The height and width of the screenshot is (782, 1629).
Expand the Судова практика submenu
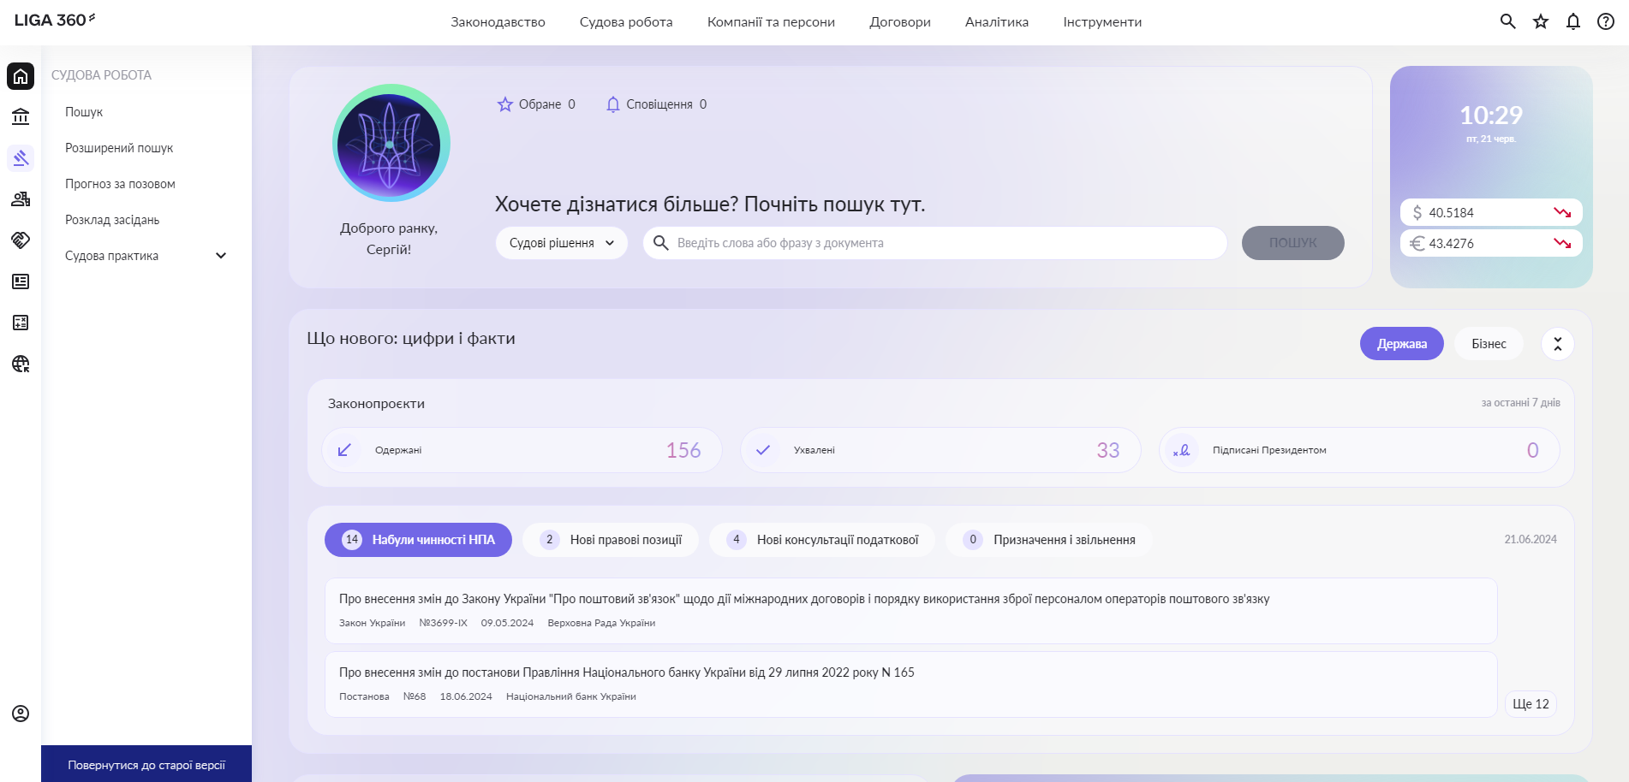tap(220, 256)
